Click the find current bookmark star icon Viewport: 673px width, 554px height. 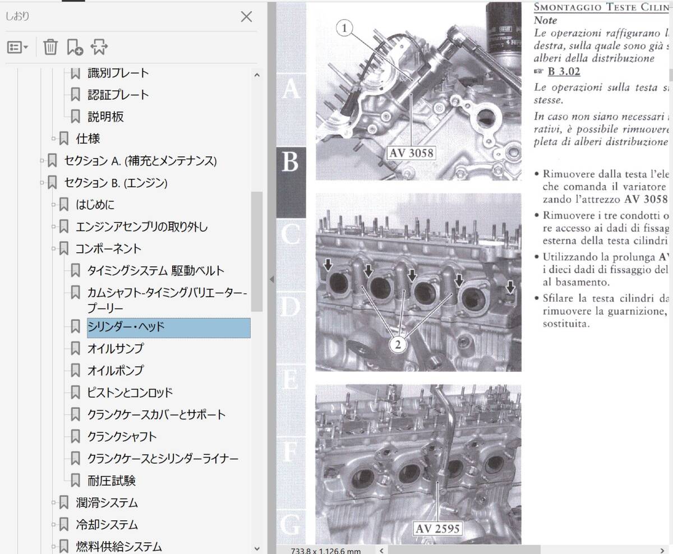click(99, 47)
